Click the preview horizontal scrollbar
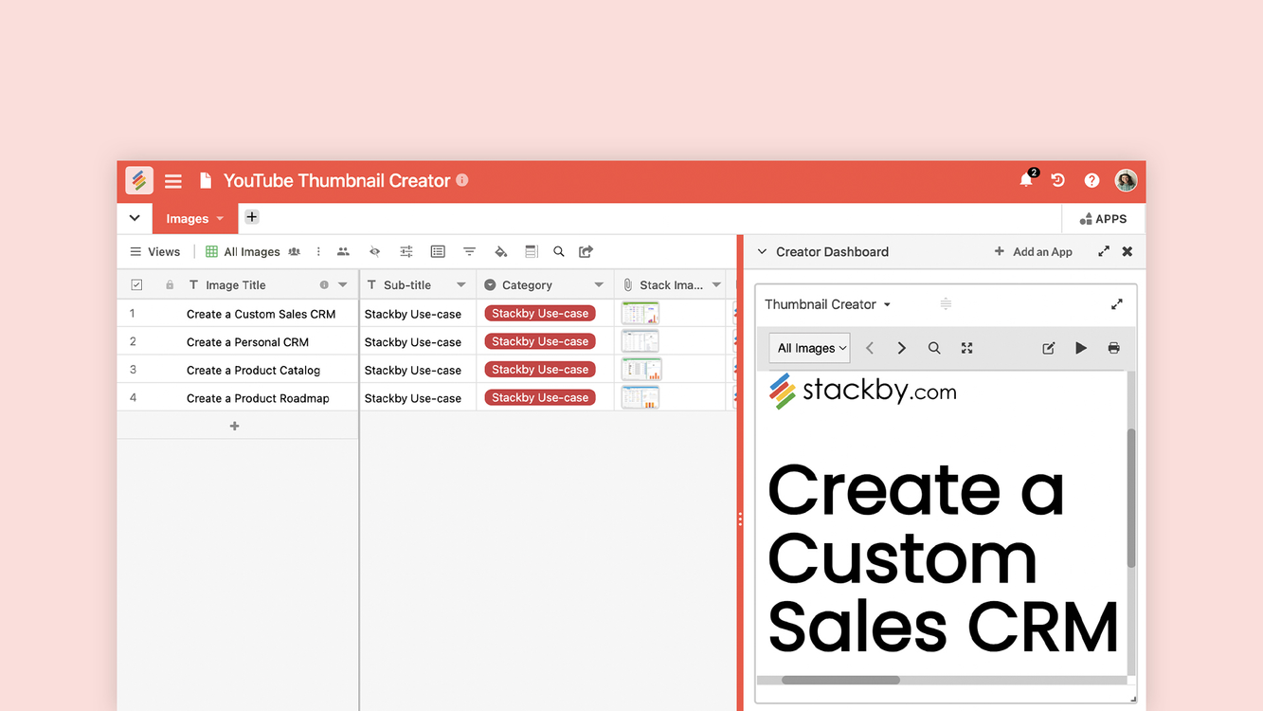1263x711 pixels. [840, 680]
